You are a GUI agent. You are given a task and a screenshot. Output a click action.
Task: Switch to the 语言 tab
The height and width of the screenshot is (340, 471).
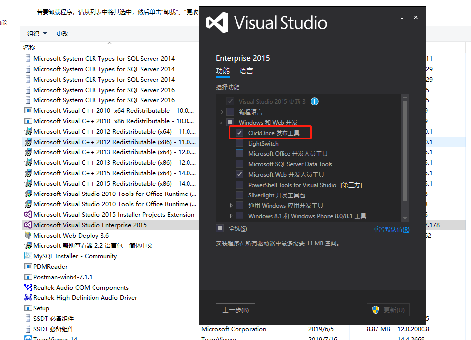(246, 71)
